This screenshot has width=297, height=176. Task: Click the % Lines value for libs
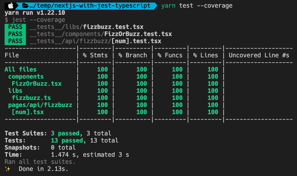[x=213, y=91]
